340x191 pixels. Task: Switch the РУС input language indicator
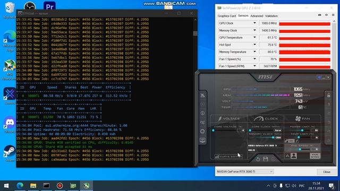tap(302, 186)
